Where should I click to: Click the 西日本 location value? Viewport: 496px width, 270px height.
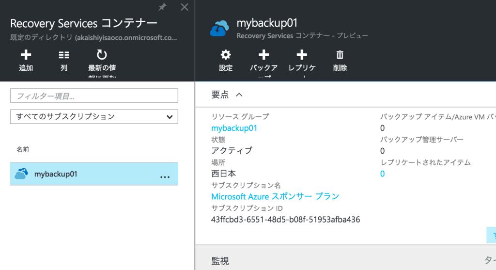click(223, 174)
